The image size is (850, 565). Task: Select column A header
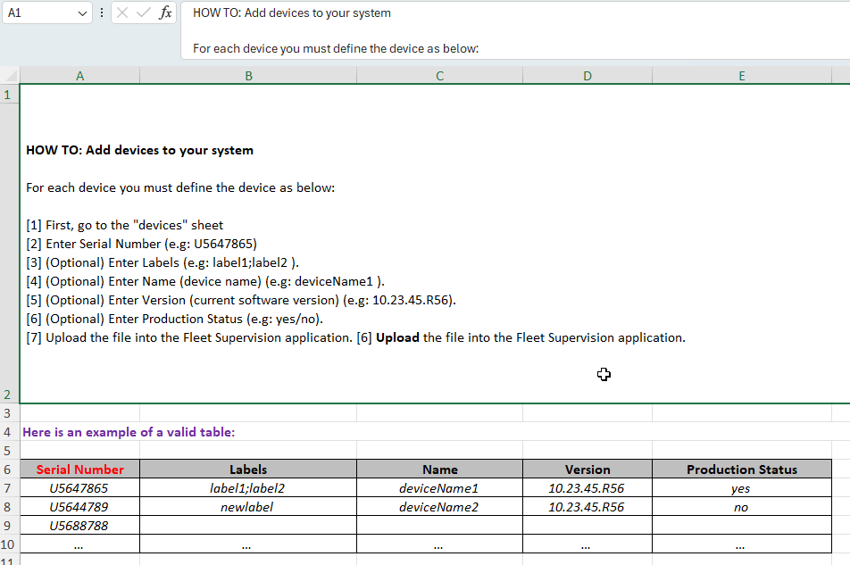(x=79, y=77)
